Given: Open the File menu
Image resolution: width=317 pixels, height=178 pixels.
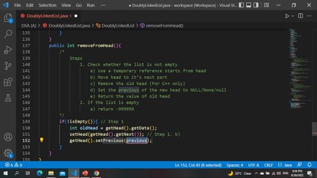Looking at the screenshot, I should point(18,5).
